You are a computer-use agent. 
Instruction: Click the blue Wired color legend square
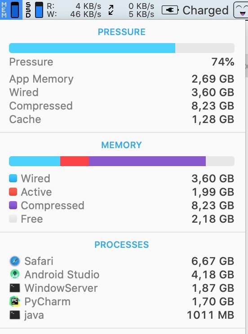pyautogui.click(x=13, y=178)
